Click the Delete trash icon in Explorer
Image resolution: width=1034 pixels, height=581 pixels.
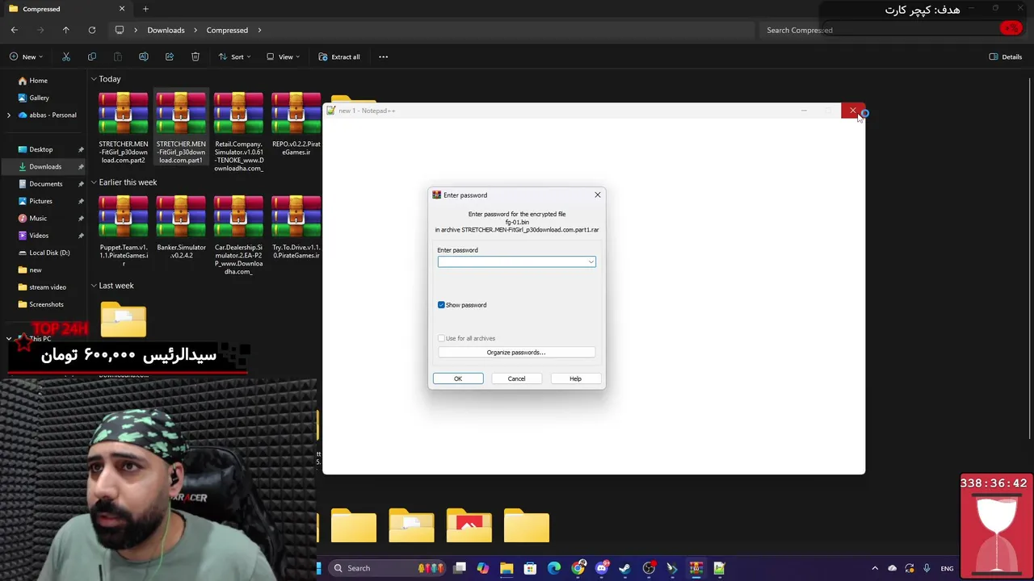click(195, 56)
